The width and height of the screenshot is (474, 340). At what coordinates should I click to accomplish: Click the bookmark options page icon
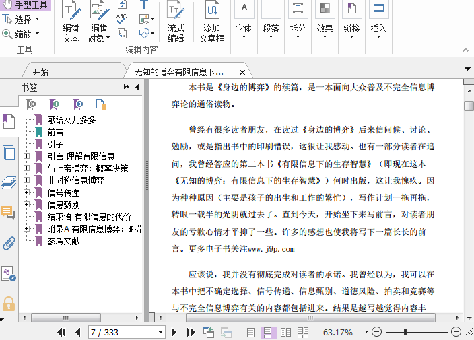click(101, 104)
